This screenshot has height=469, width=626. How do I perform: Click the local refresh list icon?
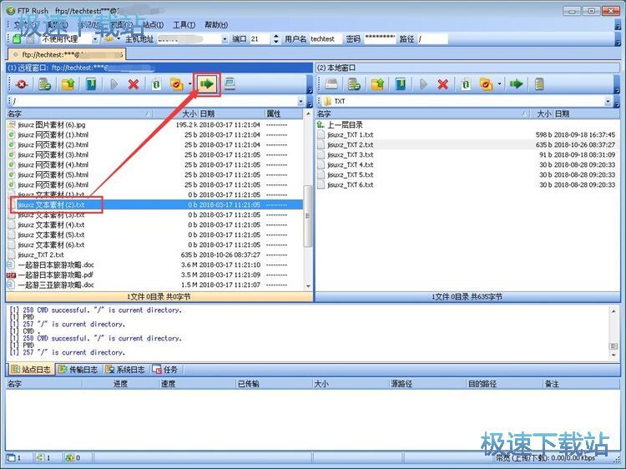pos(354,84)
